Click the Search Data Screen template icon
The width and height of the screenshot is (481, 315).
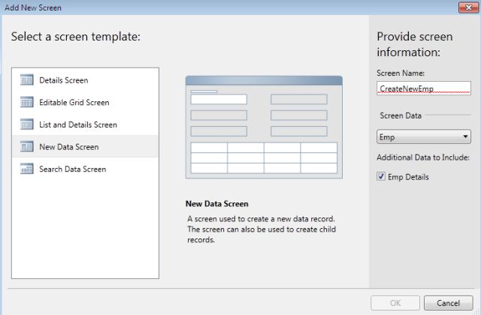(x=27, y=169)
